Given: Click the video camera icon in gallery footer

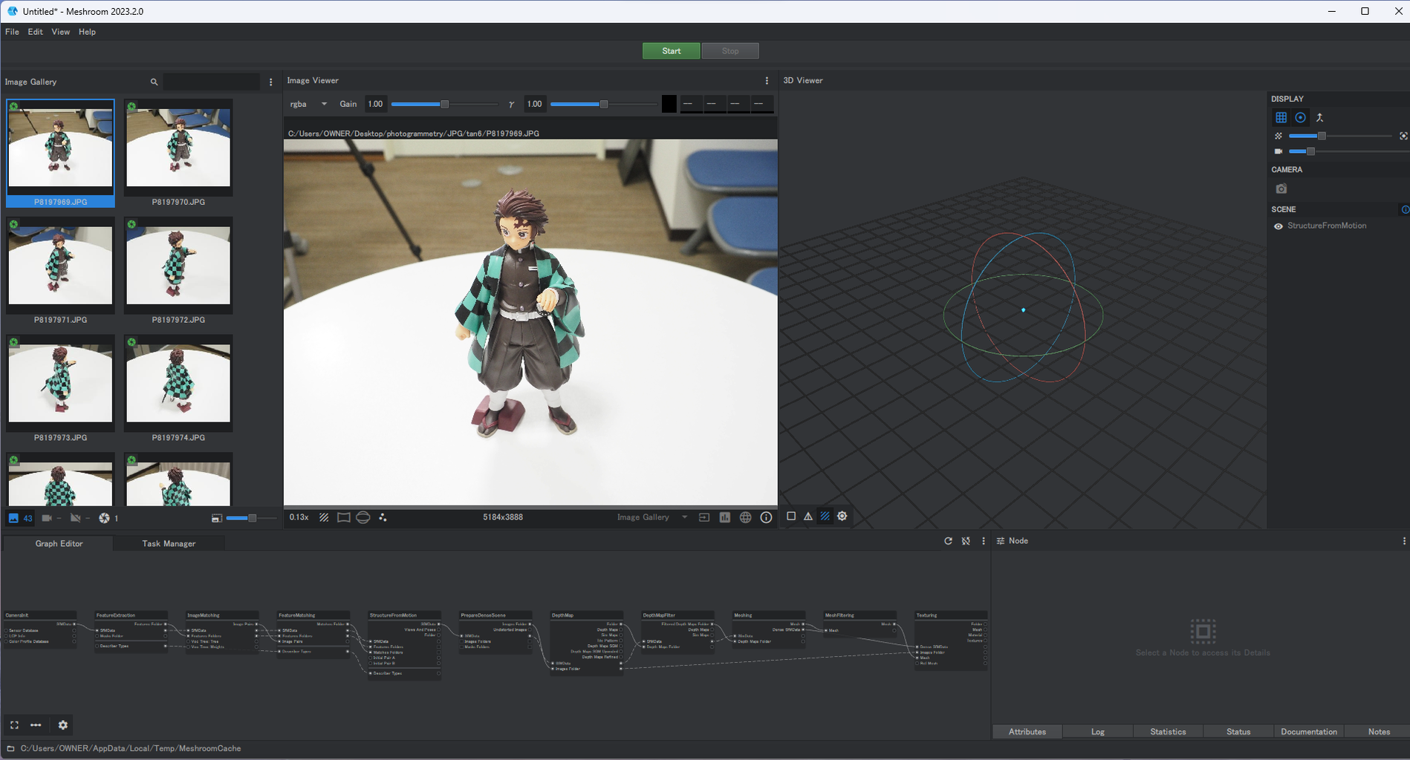Looking at the screenshot, I should click(x=47, y=518).
